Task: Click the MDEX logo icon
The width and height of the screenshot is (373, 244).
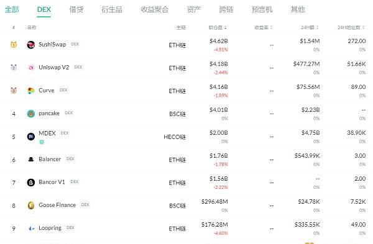Action: pyautogui.click(x=31, y=137)
